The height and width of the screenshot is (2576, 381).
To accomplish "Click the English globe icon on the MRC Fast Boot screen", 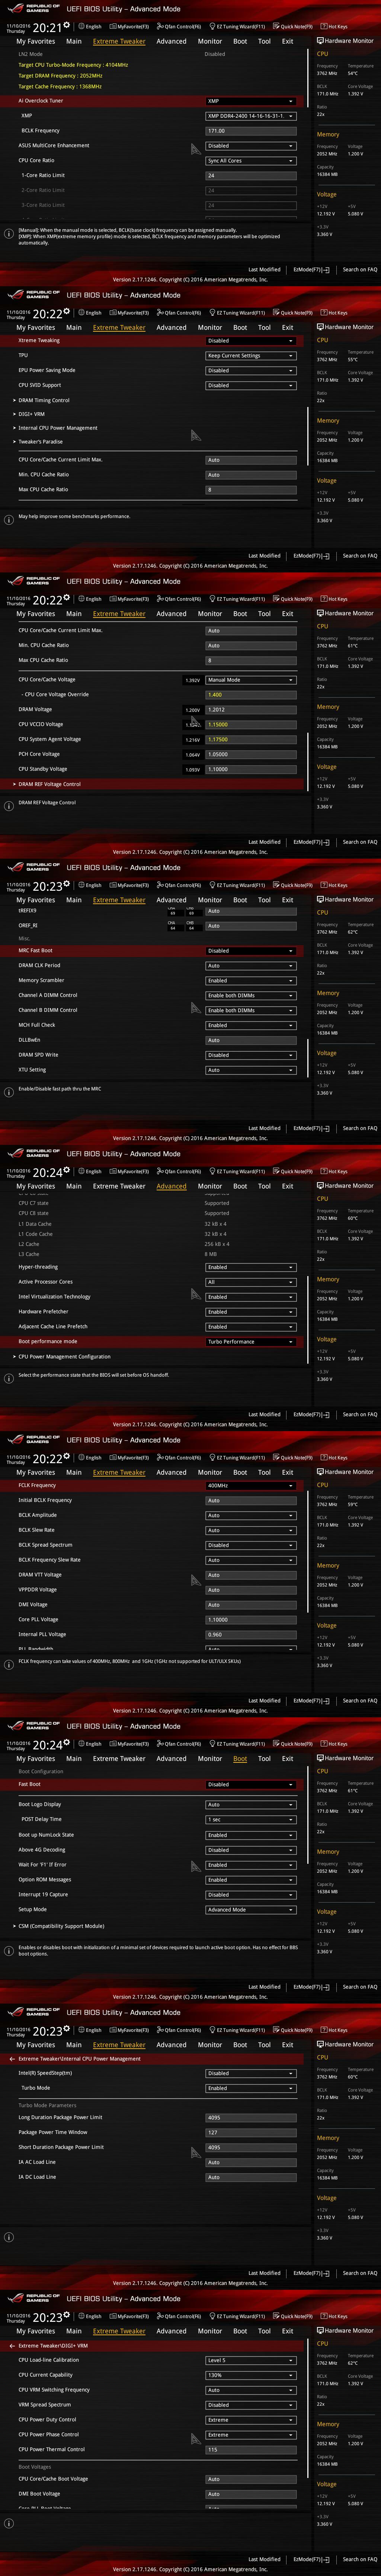I will pyautogui.click(x=82, y=885).
